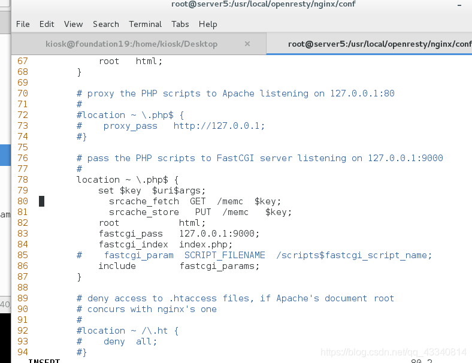Image resolution: width=472 pixels, height=363 pixels.
Task: Click line number 88
Action: [23, 288]
